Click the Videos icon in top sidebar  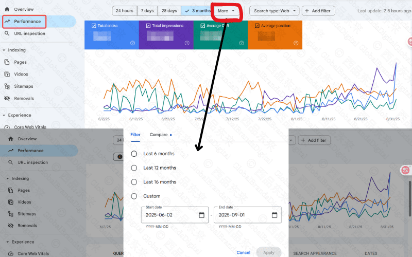7,74
